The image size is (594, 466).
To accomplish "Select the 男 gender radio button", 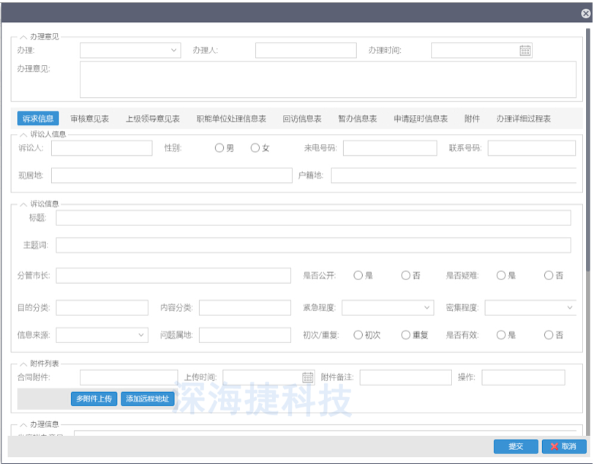I will click(x=219, y=147).
